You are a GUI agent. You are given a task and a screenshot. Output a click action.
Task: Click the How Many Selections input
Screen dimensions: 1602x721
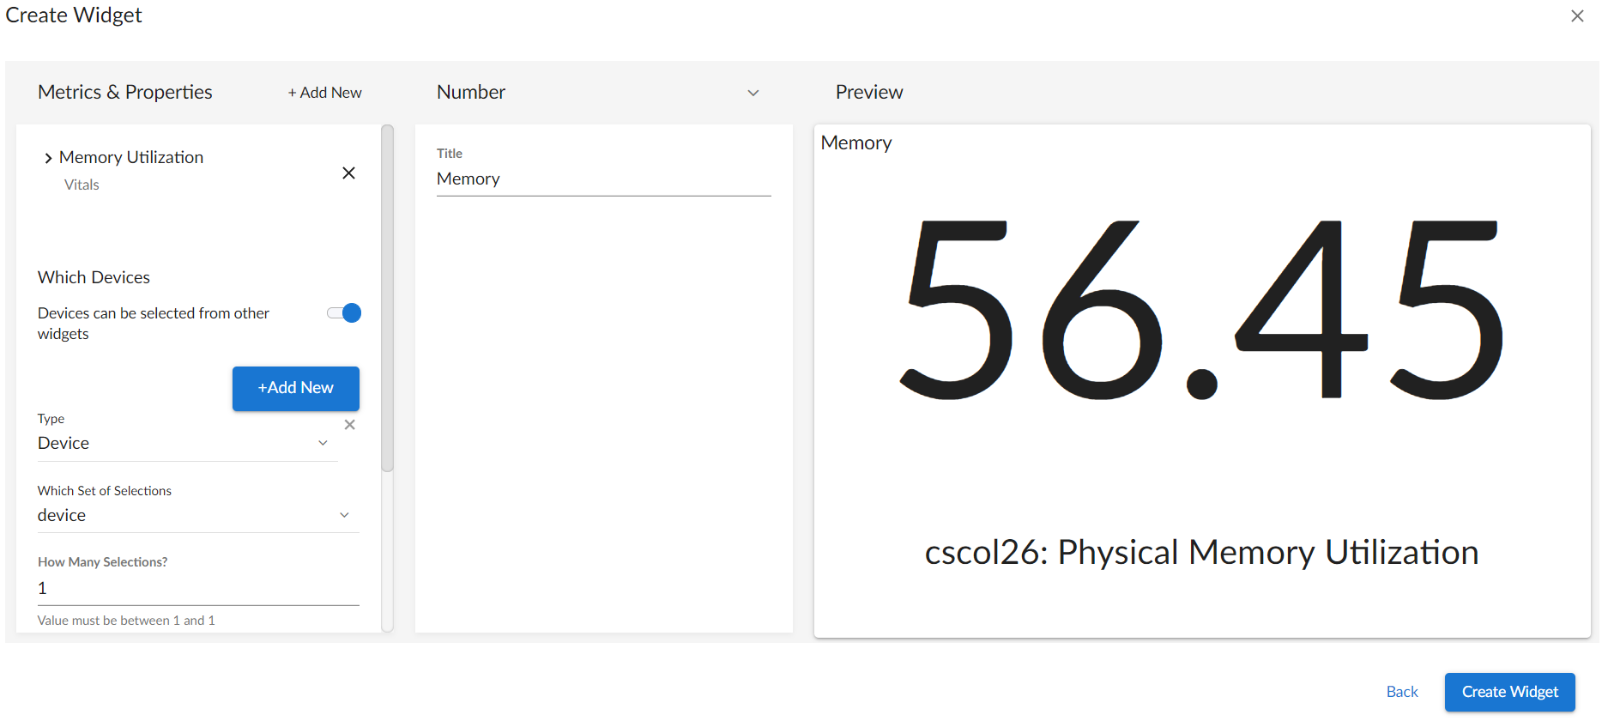pyautogui.click(x=197, y=589)
